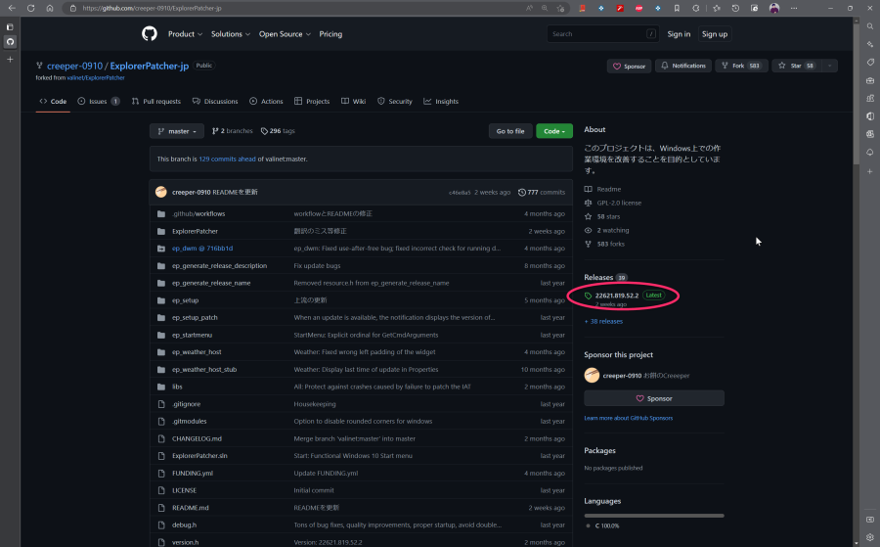The image size is (880, 547).
Task: Open the CHANGELOG.md file
Action: (x=197, y=438)
